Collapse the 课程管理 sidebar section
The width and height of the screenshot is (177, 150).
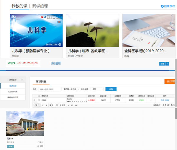tap(22, 80)
